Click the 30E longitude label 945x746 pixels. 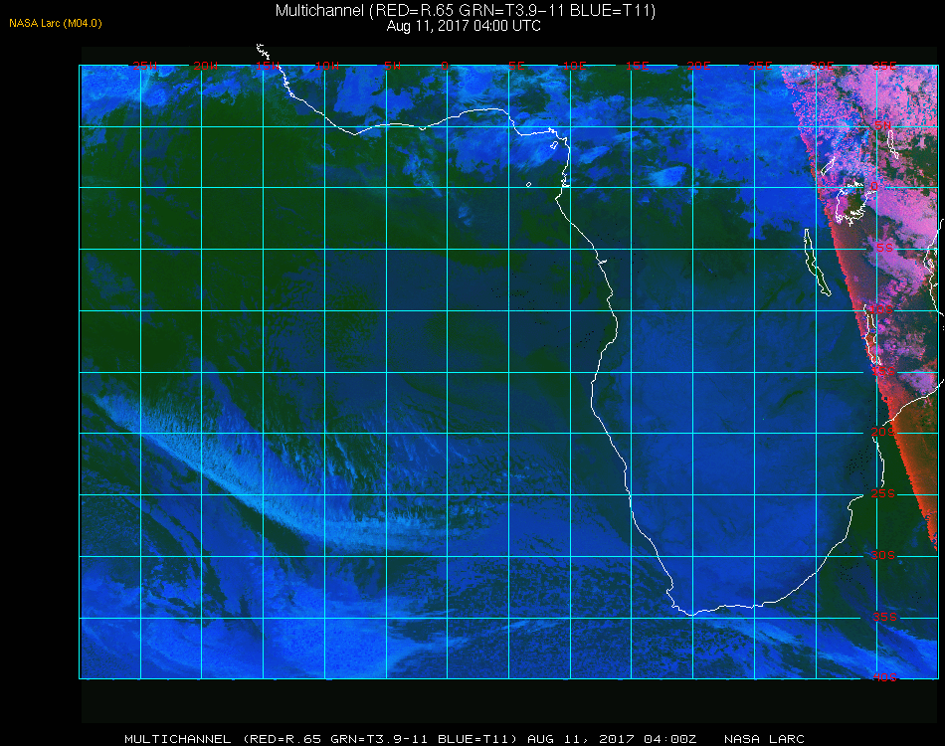tap(822, 66)
